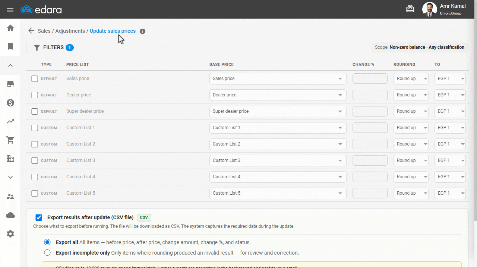477x268 pixels.
Task: Open rounding dropdown for Dealer price
Action: (x=411, y=95)
